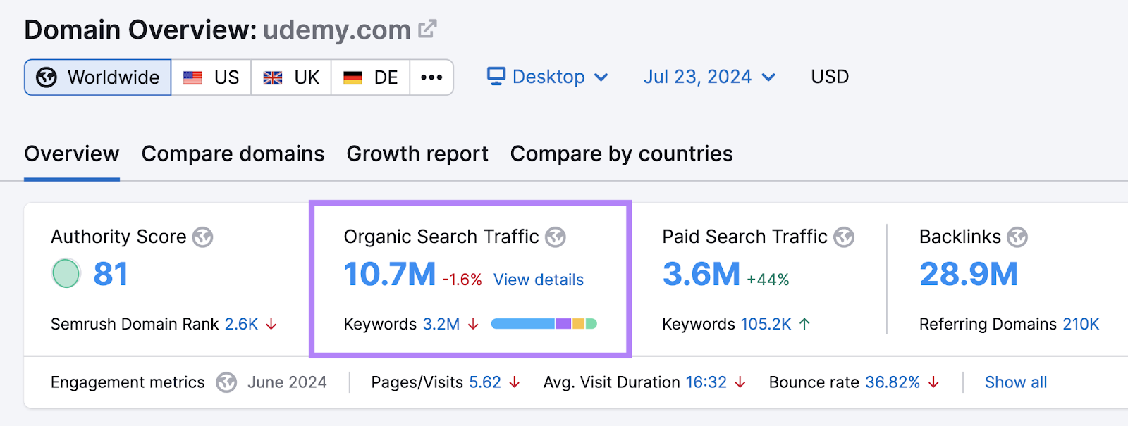Click down arrow next to Bounce rate
Viewport: 1128px width, 426px height.
tap(933, 382)
